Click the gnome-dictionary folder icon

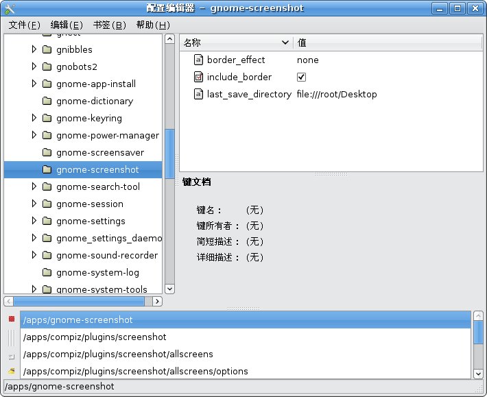pyautogui.click(x=47, y=101)
